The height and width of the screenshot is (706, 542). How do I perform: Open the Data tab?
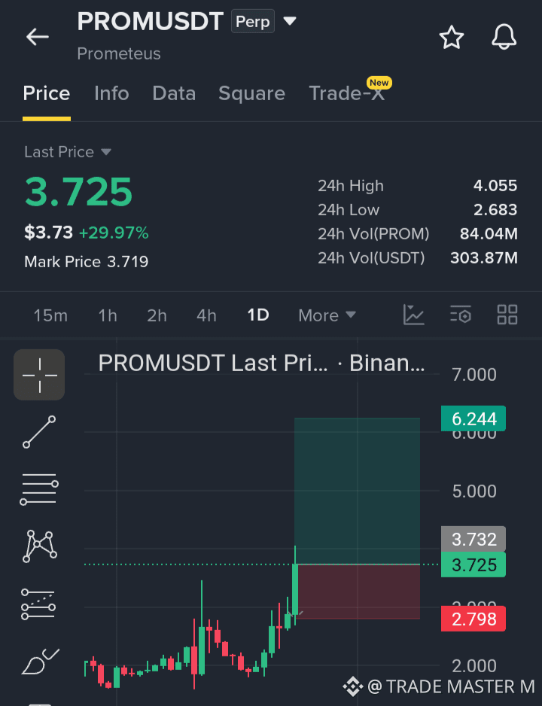click(174, 93)
